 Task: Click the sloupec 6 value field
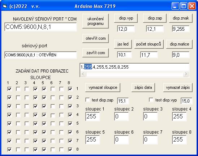[x=121, y=140]
